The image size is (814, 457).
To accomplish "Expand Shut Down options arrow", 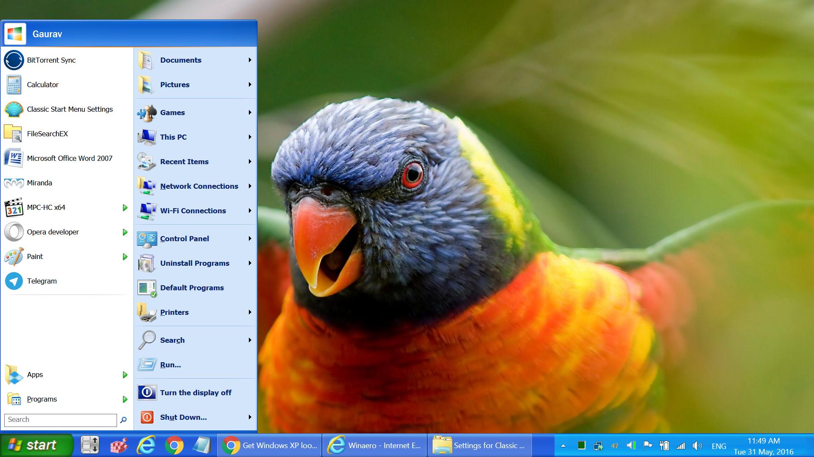I will [250, 417].
